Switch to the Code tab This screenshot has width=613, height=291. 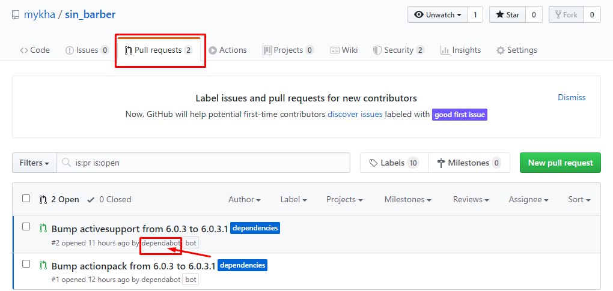click(35, 50)
